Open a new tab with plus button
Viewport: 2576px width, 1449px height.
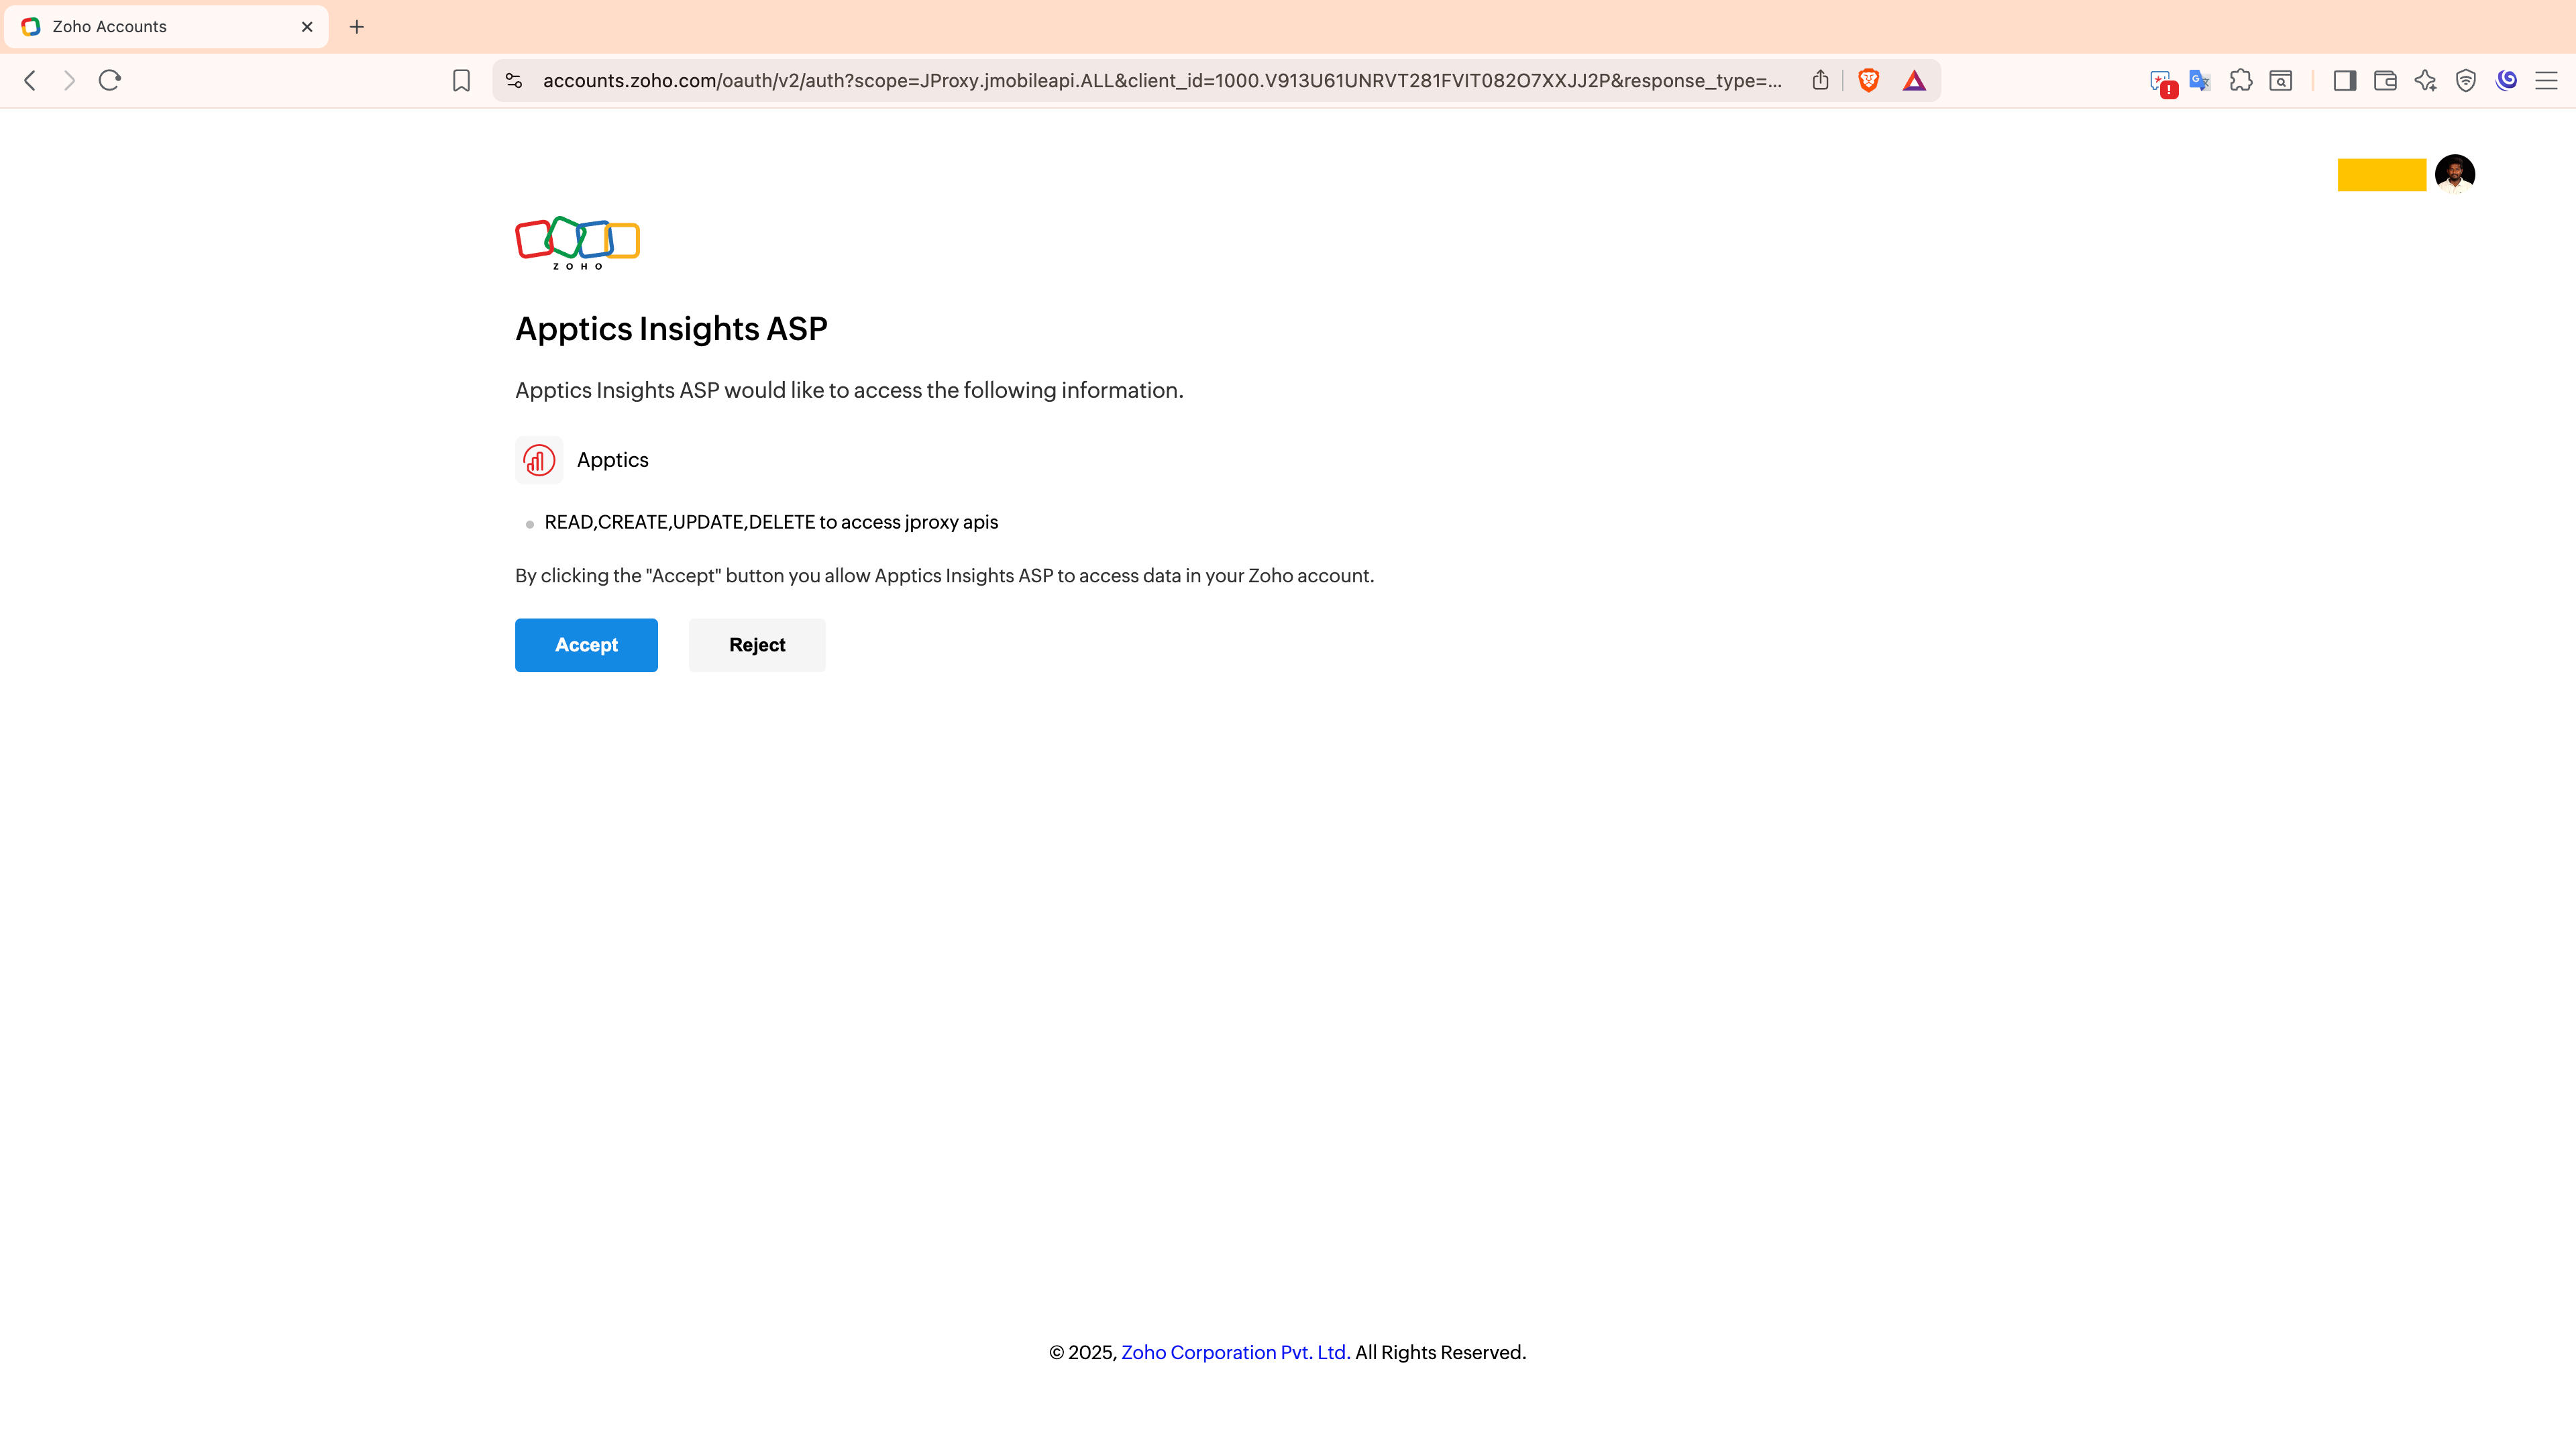click(357, 27)
